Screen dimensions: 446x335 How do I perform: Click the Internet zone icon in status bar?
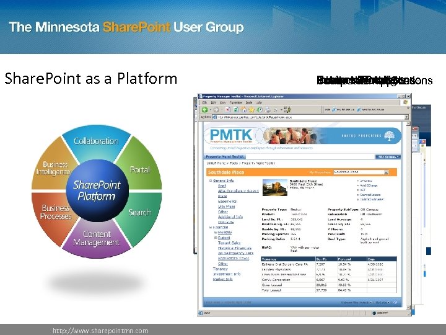coord(374,313)
